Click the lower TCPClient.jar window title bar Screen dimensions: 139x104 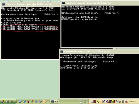coord(99,52)
